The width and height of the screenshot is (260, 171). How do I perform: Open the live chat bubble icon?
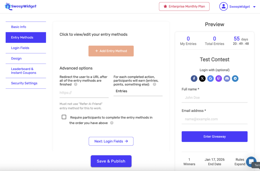point(251,162)
